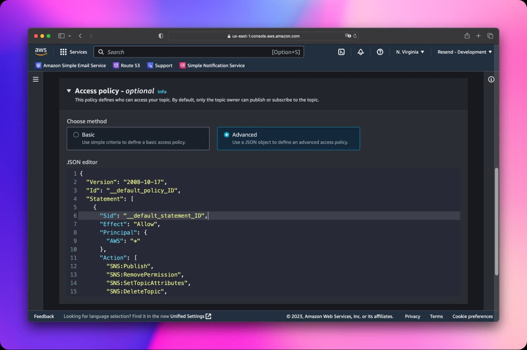Open the info panel on the right edge
This screenshot has height=350, width=527.
coord(491,79)
